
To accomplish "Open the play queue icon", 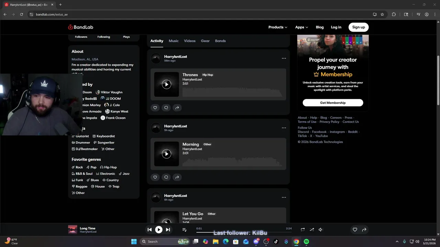I will [x=184, y=230].
